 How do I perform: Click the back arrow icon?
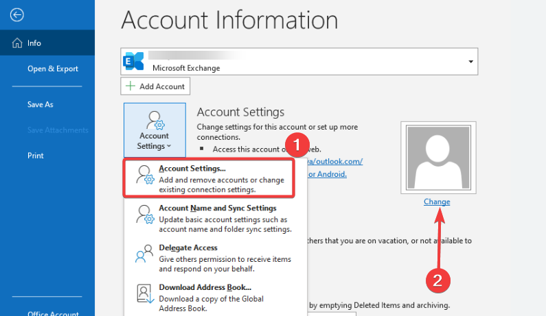click(16, 15)
